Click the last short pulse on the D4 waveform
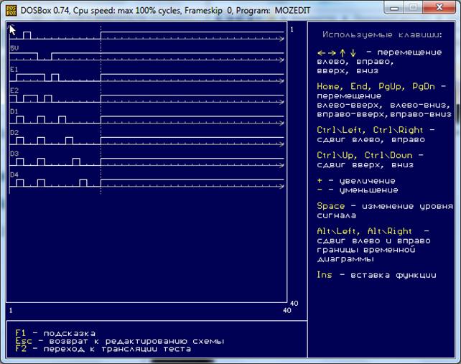The height and width of the screenshot is (364, 461). 83,182
